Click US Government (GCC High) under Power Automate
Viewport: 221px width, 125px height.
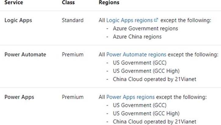(145, 71)
